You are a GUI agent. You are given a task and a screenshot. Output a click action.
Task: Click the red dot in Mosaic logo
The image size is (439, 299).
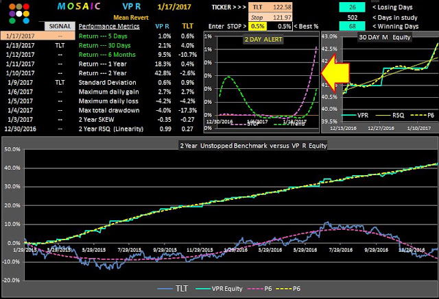(x=26, y=7)
